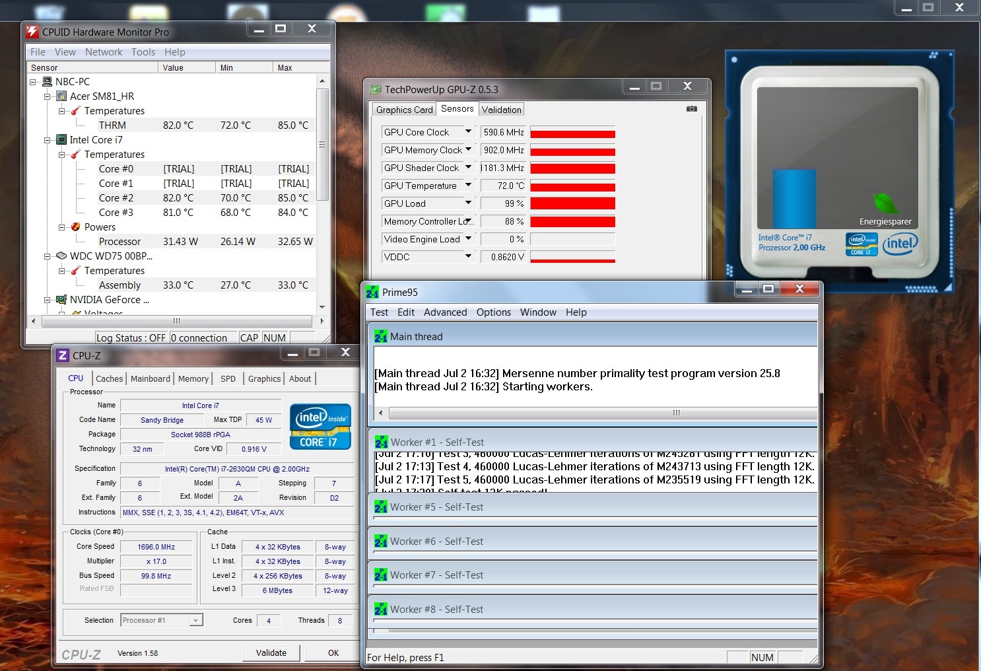Click the Intel logo on the desktop gadget
This screenshot has width=981, height=671.
900,244
